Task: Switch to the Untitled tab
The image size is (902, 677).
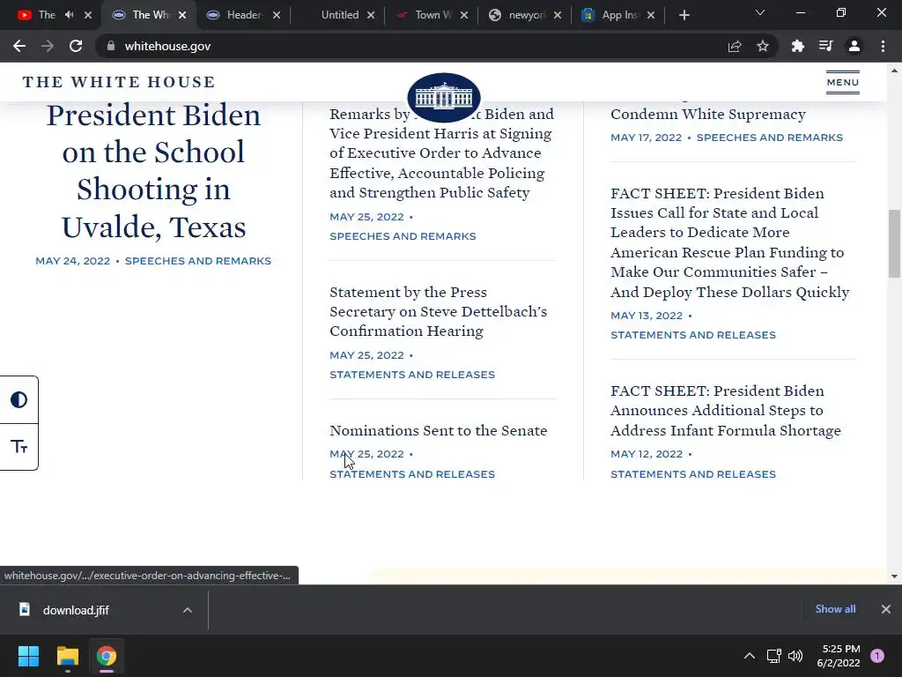Action: pos(339,15)
